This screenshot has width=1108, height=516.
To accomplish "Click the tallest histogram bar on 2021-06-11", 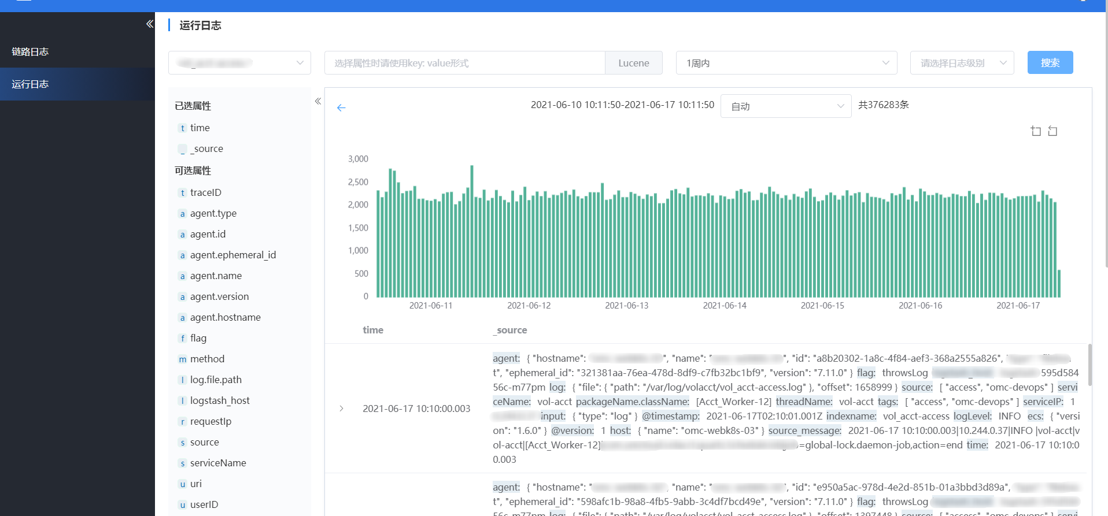I will pyautogui.click(x=472, y=231).
